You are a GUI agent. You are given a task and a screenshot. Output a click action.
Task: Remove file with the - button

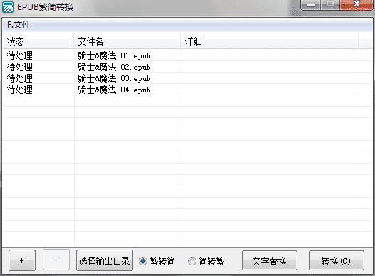[56, 260]
